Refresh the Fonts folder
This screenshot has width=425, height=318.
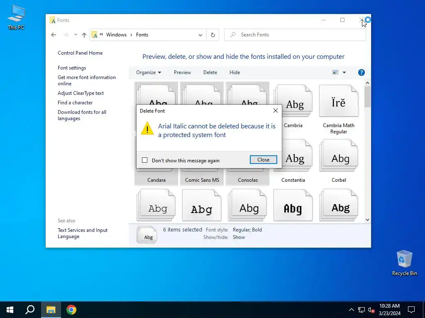(x=213, y=35)
